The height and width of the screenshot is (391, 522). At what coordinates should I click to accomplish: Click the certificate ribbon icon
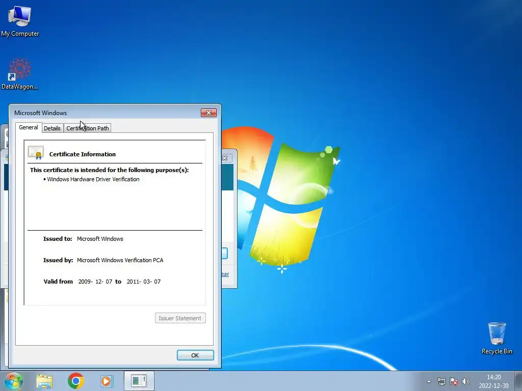pos(36,153)
